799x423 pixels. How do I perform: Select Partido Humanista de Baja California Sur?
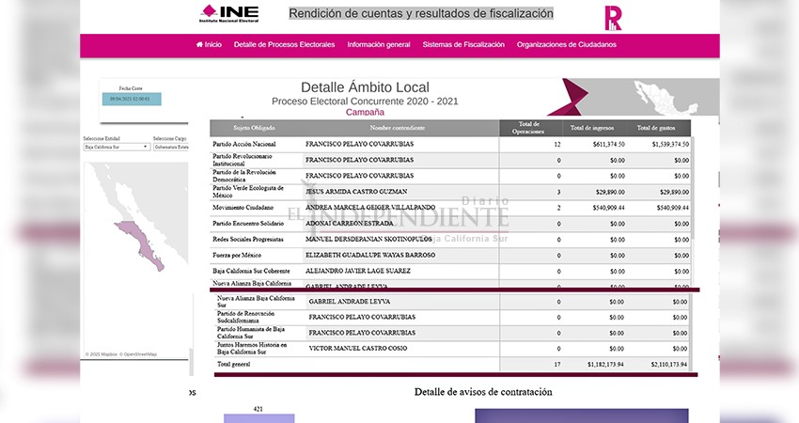452,333
